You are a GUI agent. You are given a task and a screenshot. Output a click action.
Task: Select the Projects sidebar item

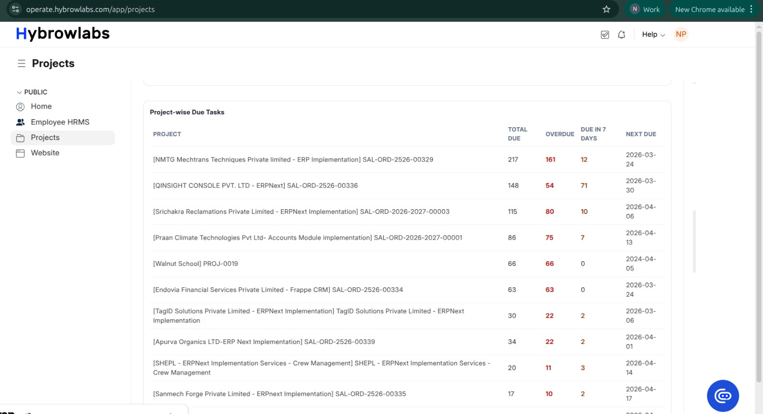pos(62,138)
